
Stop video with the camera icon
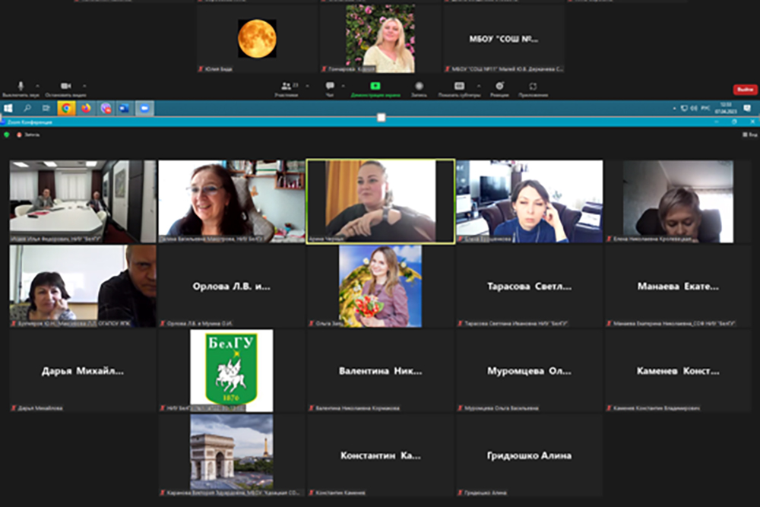pyautogui.click(x=66, y=86)
